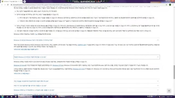Click the browser forward arrow

5,5
